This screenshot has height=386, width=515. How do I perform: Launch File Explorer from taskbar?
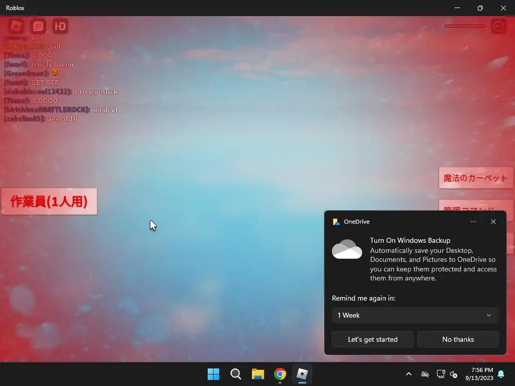point(258,374)
